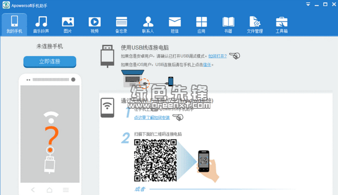Expand the title bar dropdown menu arrow
This screenshot has height=195, width=338.
click(308, 4)
